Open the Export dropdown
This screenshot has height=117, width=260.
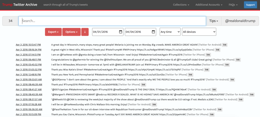coord(53,32)
